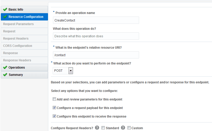Check the Standard request headers box

pyautogui.click(x=103, y=128)
